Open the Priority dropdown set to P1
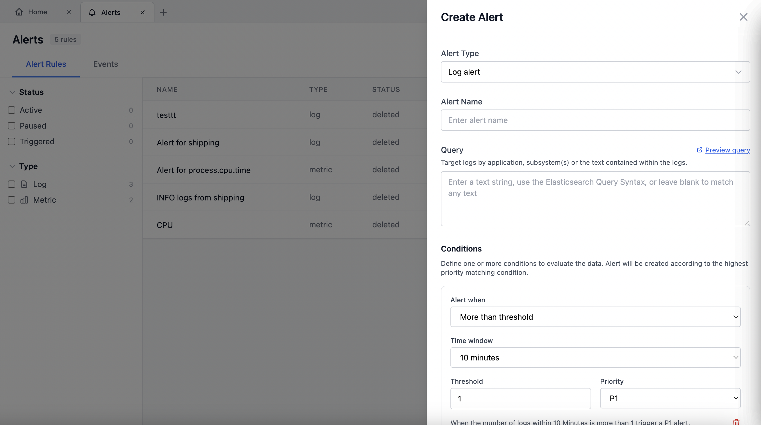The width and height of the screenshot is (761, 425). click(670, 398)
